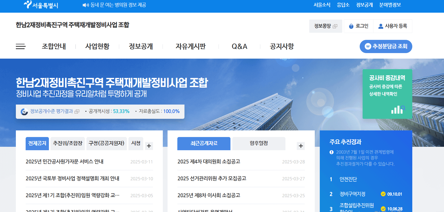The image size is (444, 212).
Task: Click the check icon beside 10.06.28
Action: [383, 209]
